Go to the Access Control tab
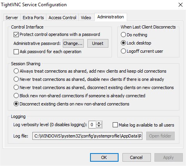Image resolution: width=186 pixels, height=166 pixels. (x=62, y=18)
